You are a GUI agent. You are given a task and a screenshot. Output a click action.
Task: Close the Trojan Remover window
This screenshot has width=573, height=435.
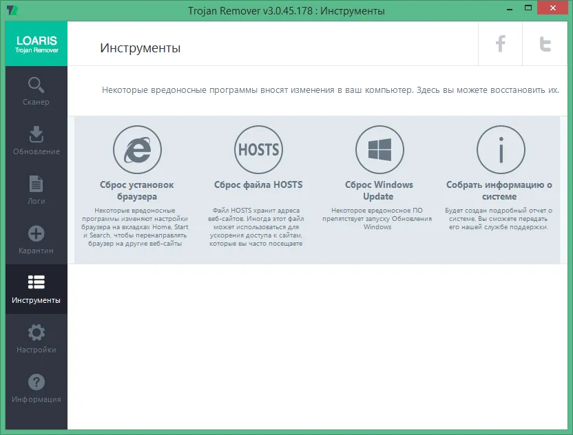[x=552, y=8]
